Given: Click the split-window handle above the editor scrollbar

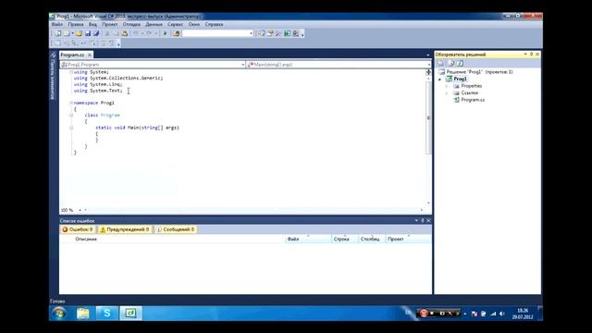Looking at the screenshot, I should [x=428, y=72].
